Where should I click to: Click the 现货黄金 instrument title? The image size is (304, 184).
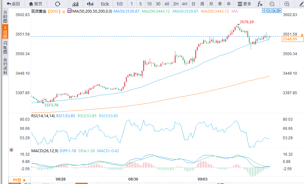coord(39,11)
